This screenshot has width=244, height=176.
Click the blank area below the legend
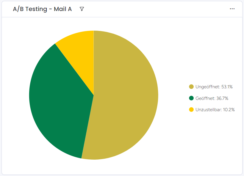pos(212,140)
